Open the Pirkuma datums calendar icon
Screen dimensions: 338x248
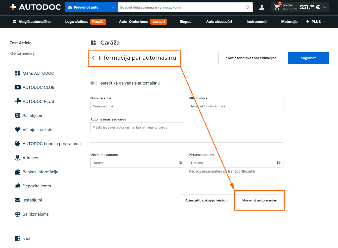coord(279,163)
